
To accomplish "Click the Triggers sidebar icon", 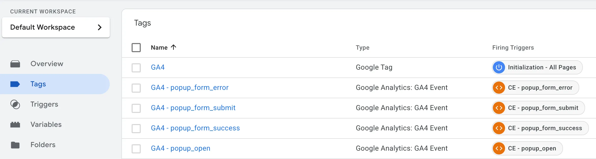I will pyautogui.click(x=15, y=104).
